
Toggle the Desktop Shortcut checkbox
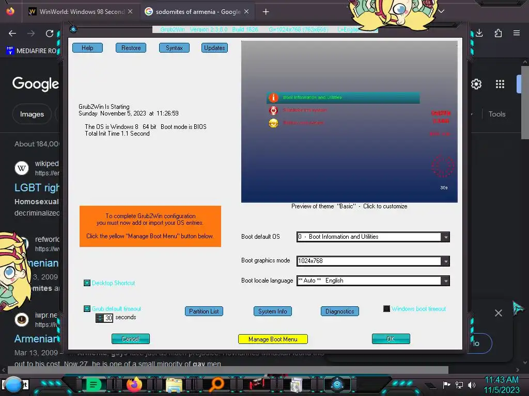[87, 283]
